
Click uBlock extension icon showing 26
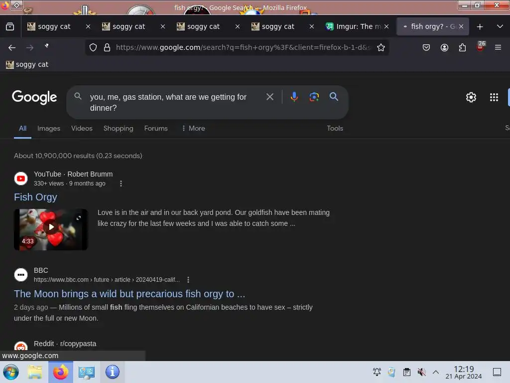(481, 46)
